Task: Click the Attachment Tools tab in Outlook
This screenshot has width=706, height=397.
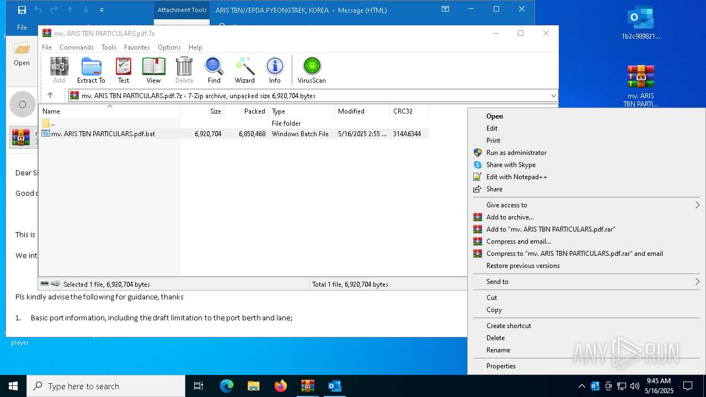Action: coord(182,10)
